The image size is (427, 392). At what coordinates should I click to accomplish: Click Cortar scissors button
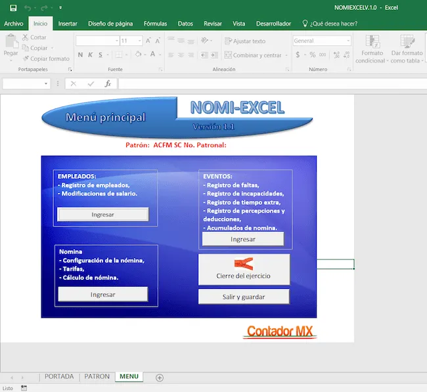pos(34,37)
